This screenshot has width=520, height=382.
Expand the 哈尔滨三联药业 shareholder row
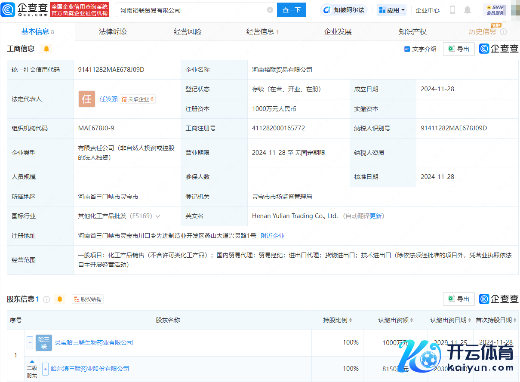click(45, 369)
